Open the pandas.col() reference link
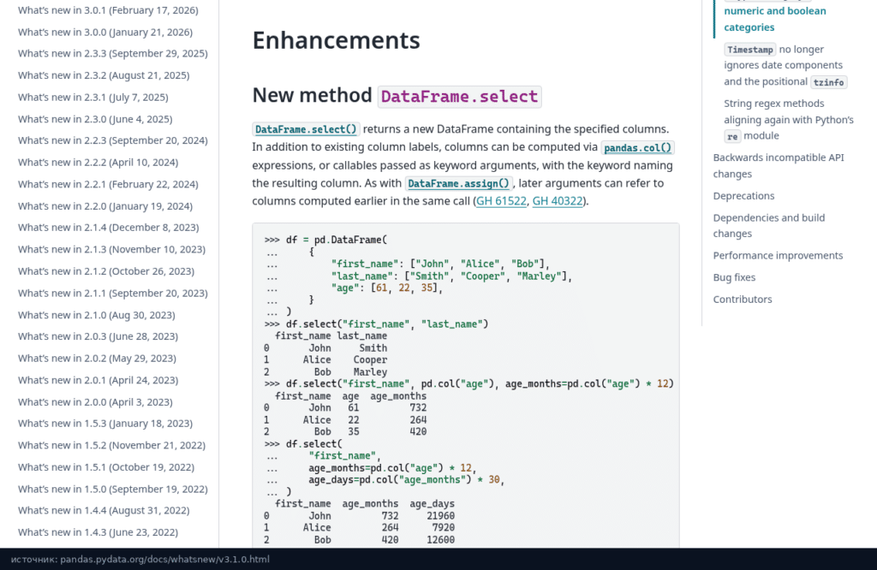This screenshot has height=570, width=877. click(637, 147)
